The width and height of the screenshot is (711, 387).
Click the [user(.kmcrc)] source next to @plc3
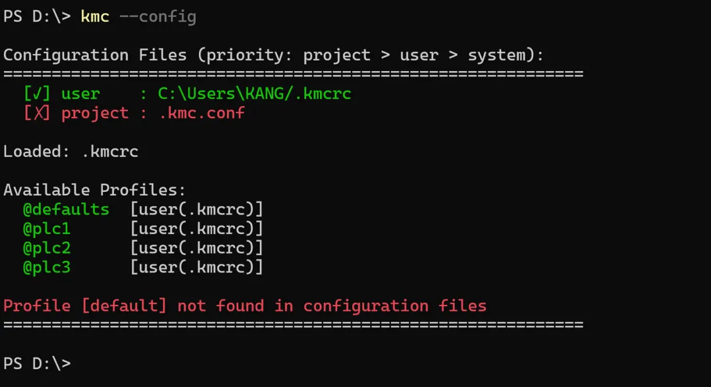(x=196, y=267)
